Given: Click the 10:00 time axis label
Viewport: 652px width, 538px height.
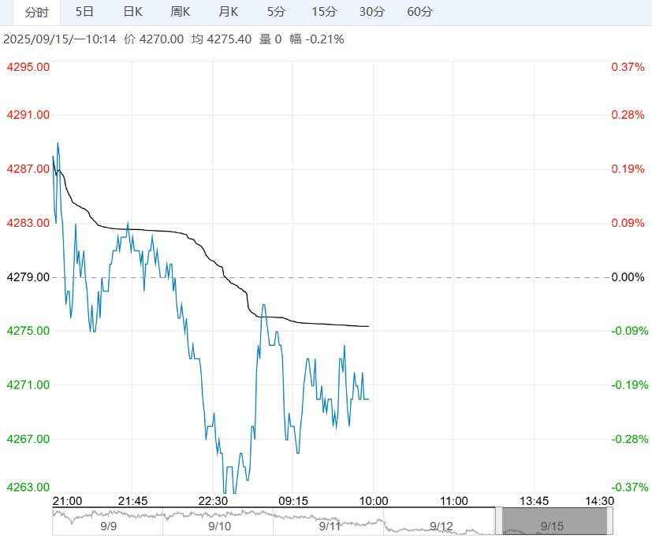Looking at the screenshot, I should coord(374,501).
